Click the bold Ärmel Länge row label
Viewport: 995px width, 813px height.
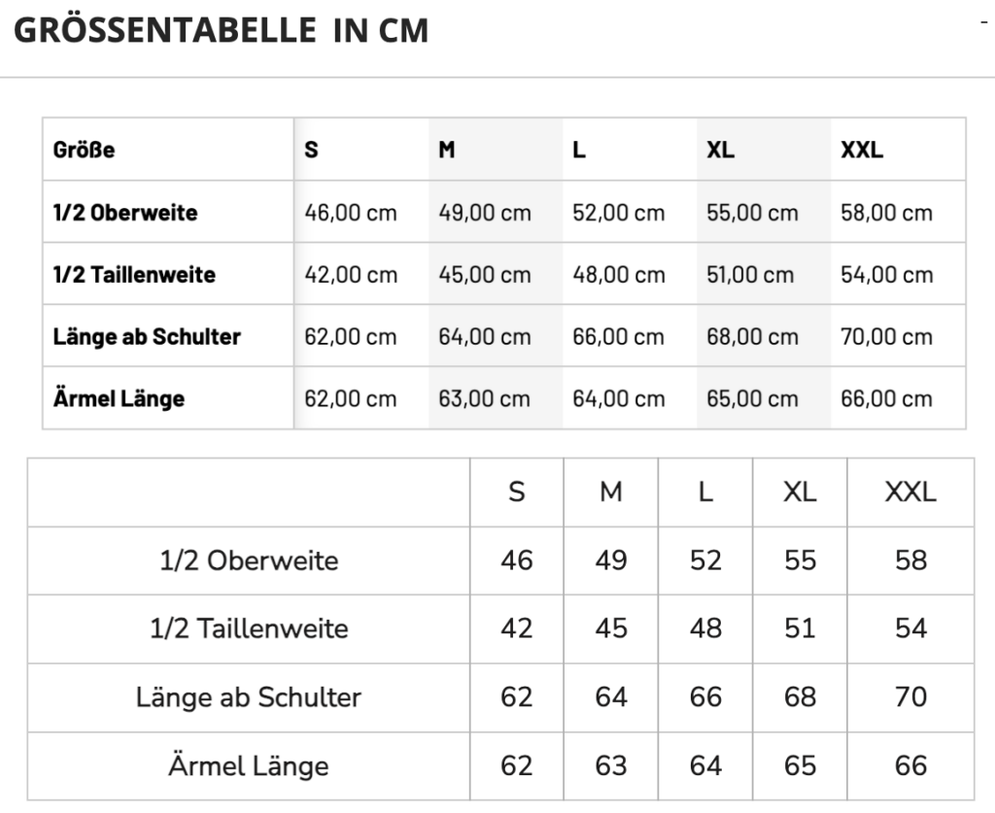[x=119, y=398]
